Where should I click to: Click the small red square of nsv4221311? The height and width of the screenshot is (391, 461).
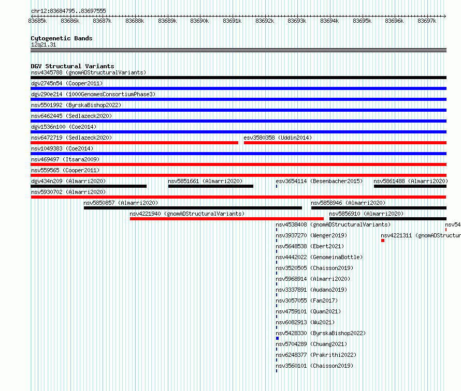pos(383,240)
